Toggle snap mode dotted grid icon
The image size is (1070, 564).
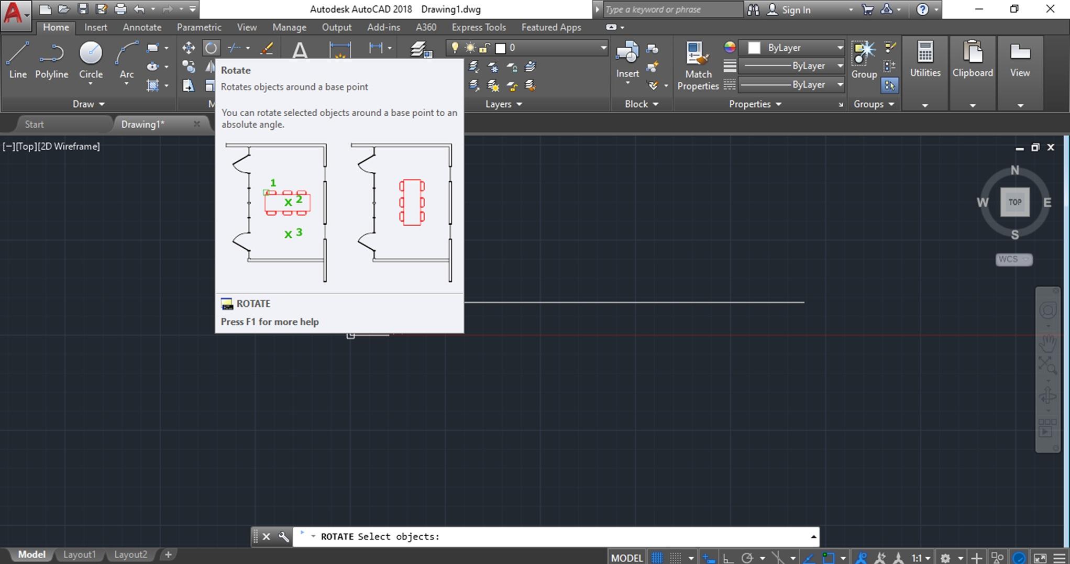pos(676,558)
